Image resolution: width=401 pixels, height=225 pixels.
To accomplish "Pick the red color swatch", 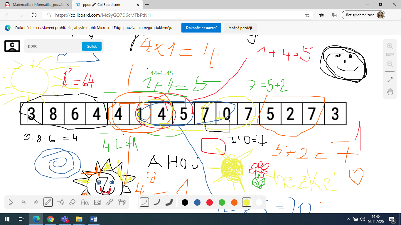I will click(x=209, y=202).
